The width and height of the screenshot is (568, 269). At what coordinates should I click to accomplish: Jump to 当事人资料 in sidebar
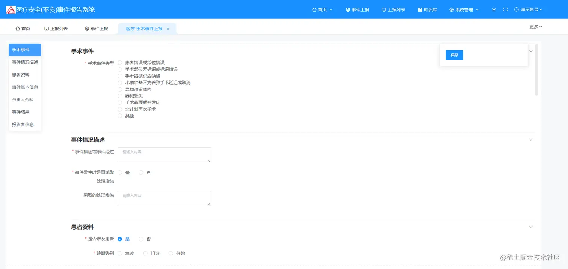pyautogui.click(x=25, y=100)
